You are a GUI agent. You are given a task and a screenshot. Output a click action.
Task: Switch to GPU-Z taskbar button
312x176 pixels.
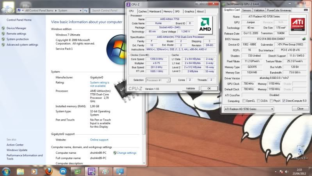(x=77, y=171)
